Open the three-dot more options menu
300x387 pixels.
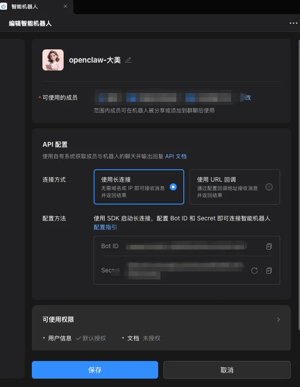pyautogui.click(x=293, y=23)
